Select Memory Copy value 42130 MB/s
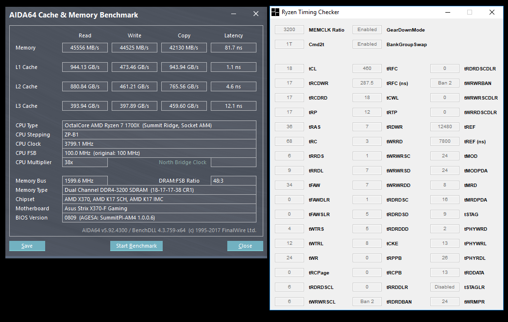Image resolution: width=508 pixels, height=322 pixels. click(x=184, y=48)
